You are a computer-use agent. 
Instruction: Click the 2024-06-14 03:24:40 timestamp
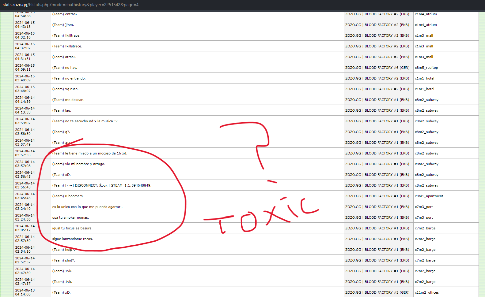25,207
